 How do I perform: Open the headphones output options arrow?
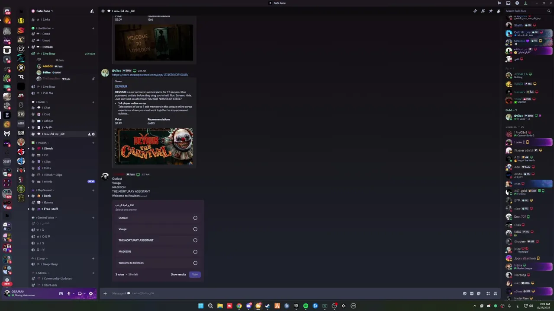[x=84, y=294]
